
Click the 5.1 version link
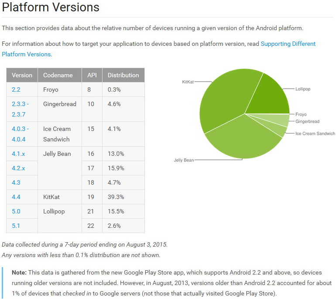point(16,226)
